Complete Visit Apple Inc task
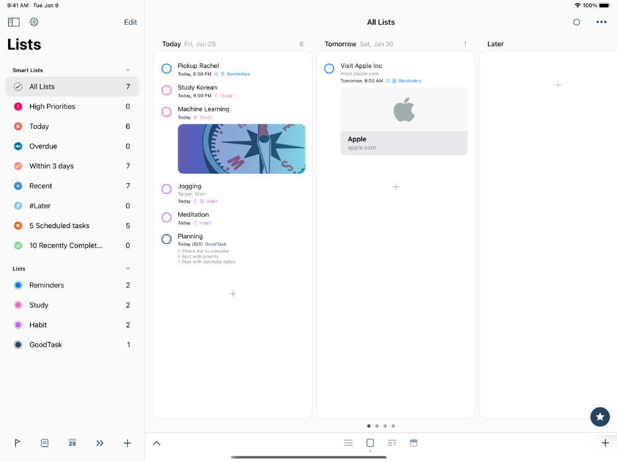Viewport: 617px width, 462px height. tap(329, 69)
